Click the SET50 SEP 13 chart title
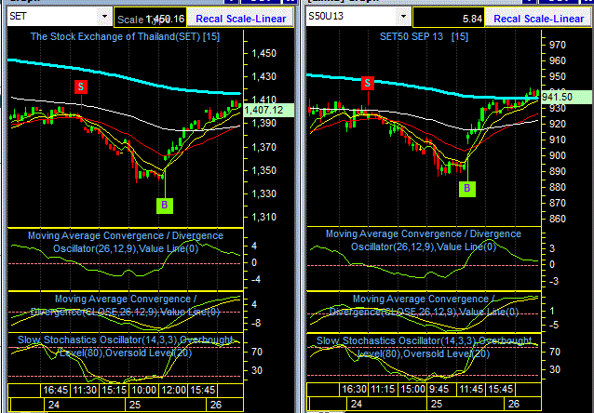This screenshot has height=413, width=594. (424, 36)
